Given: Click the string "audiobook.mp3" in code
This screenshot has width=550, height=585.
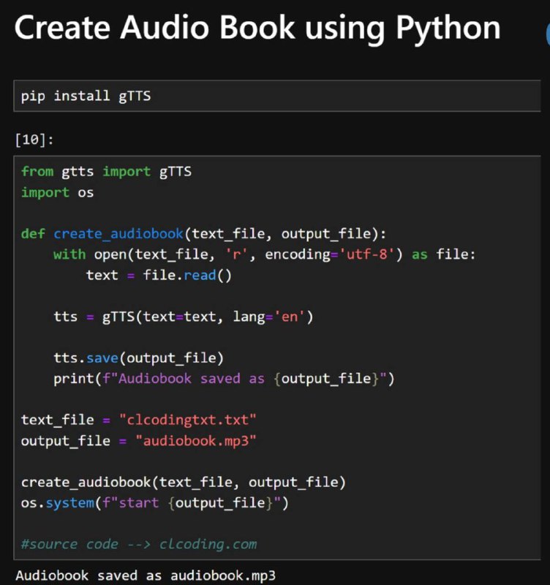Looking at the screenshot, I should tap(196, 441).
